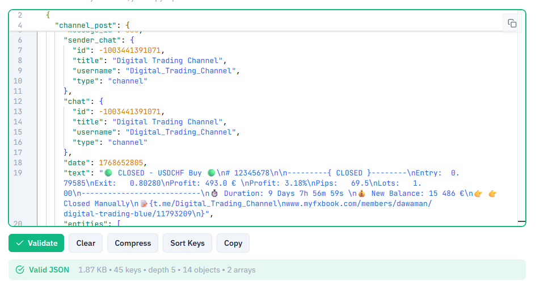Image resolution: width=544 pixels, height=281 pixels.
Task: Click the Valid JSON checkmark status icon
Action: pos(20,270)
